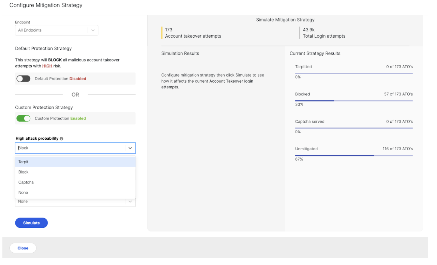Pick None in the open dropdown list

pos(23,193)
